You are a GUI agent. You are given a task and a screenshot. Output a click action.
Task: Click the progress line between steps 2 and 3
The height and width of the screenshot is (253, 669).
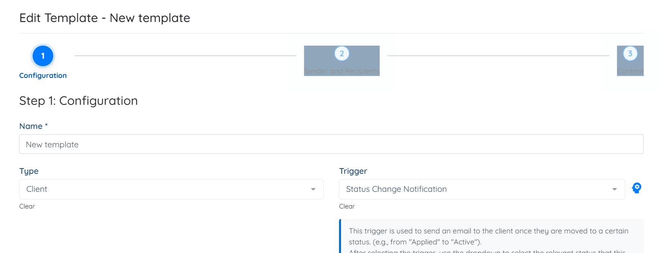498,55
